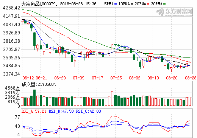The image size is (197, 138).
Task: Select the 08-20 date label
Action: point(172,78)
